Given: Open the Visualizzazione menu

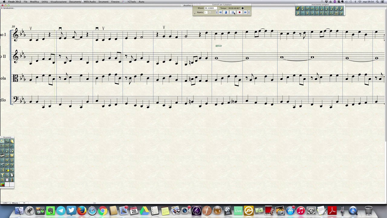Looking at the screenshot, I should [58, 2].
